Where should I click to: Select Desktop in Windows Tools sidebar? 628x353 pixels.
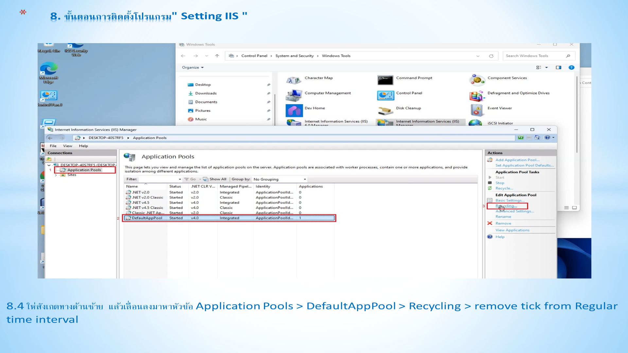coord(203,85)
